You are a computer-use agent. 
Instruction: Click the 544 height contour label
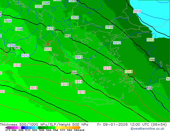[152, 59]
